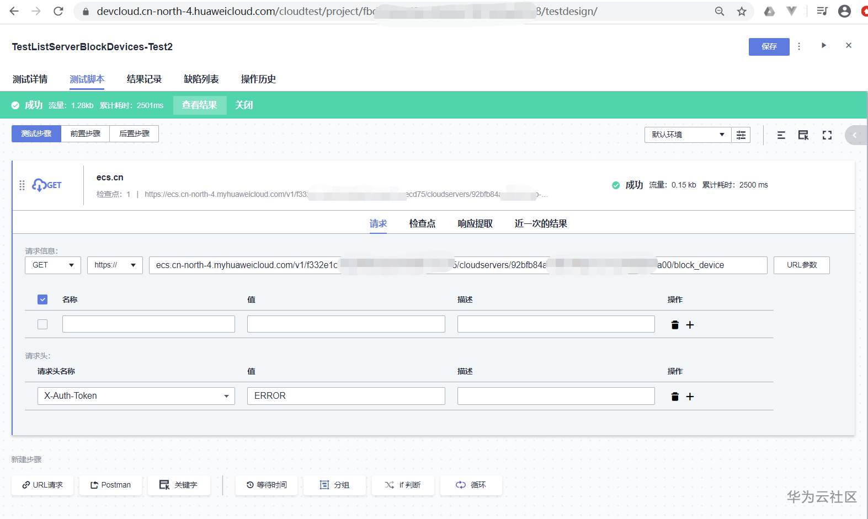
Task: Click 关闭 in the green result bar
Action: 244,105
